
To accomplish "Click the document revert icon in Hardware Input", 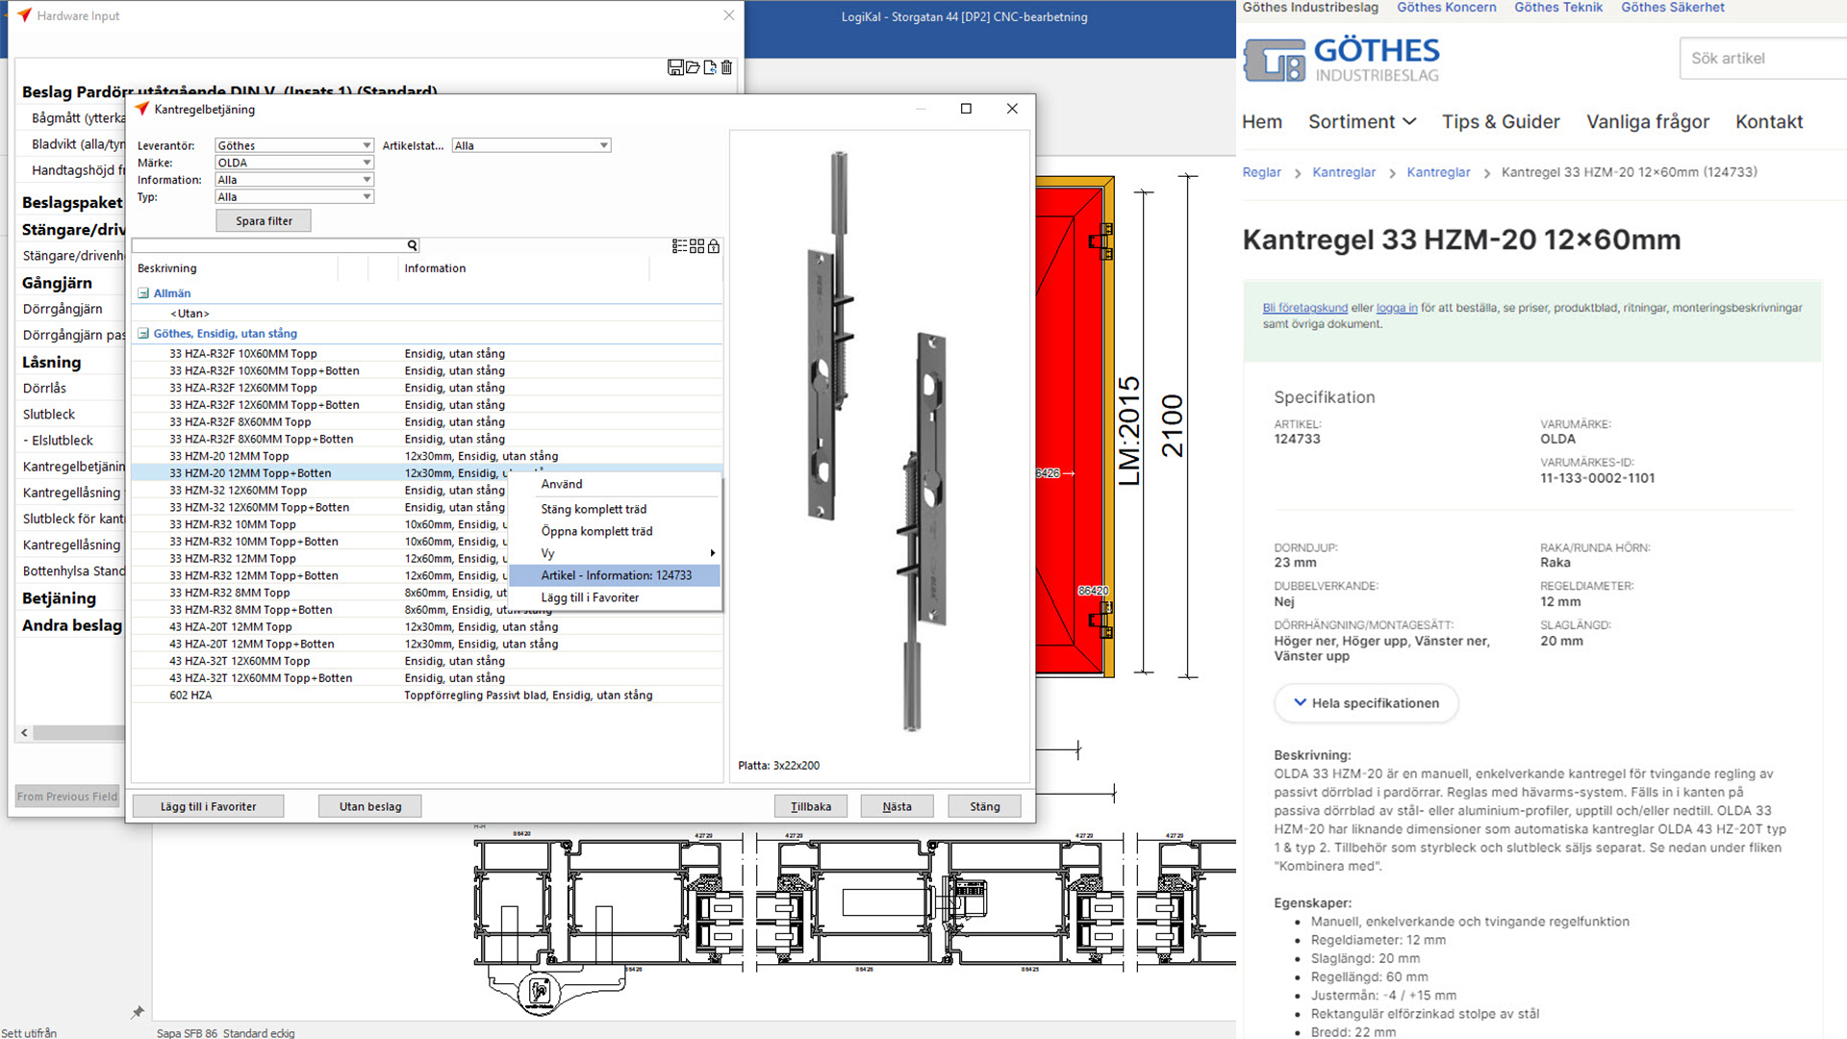I will tap(710, 67).
